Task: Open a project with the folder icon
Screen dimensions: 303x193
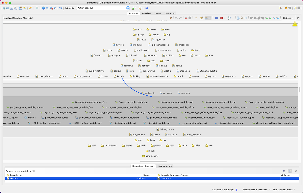Action: [8, 8]
